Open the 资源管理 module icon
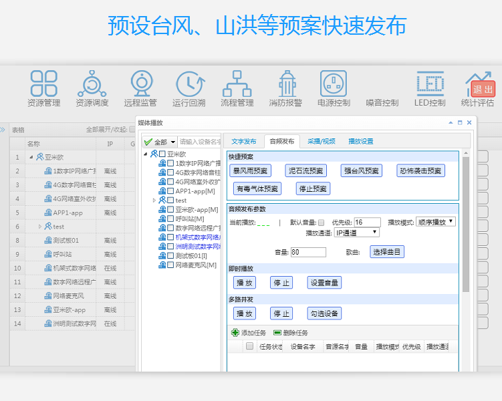This screenshot has height=401, width=502. [44, 84]
